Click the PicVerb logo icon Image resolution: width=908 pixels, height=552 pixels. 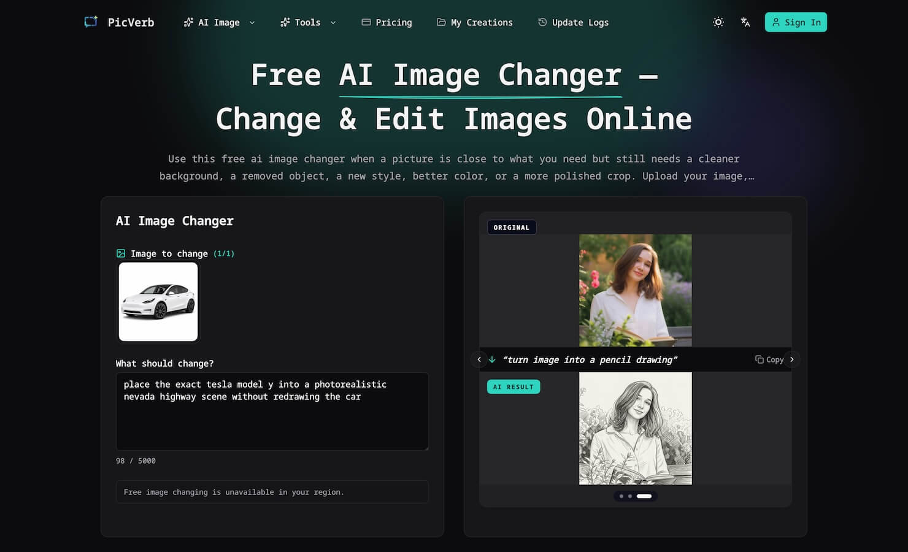[x=91, y=22]
